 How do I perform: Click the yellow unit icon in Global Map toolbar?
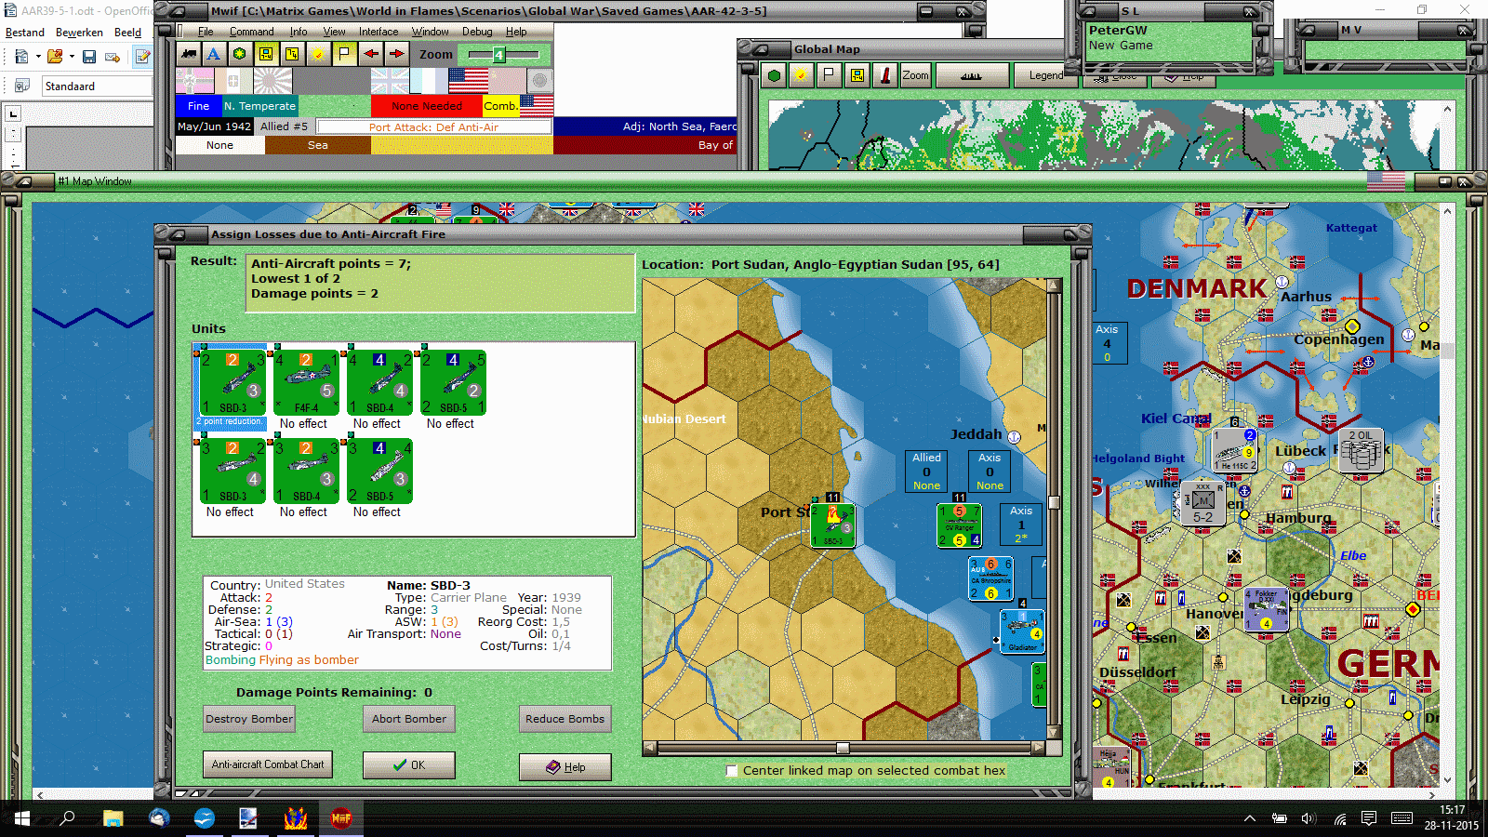click(856, 75)
